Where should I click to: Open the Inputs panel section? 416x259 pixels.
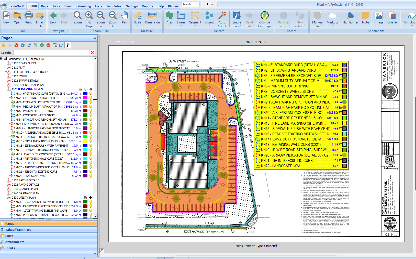coord(49,248)
